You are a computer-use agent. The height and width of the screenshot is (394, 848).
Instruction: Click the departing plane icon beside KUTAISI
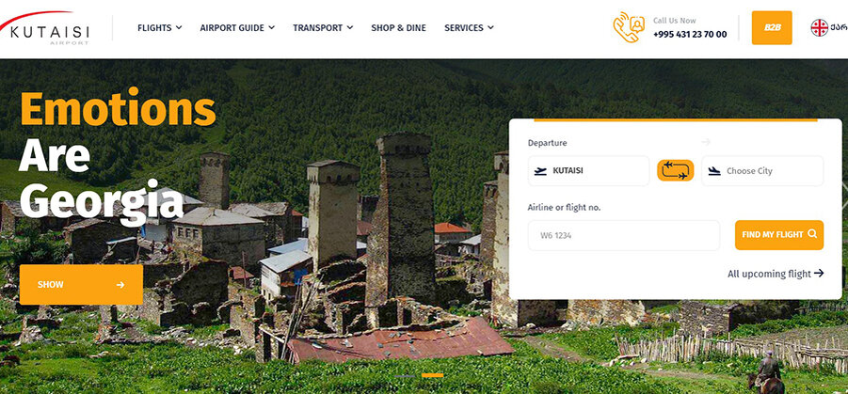(539, 171)
